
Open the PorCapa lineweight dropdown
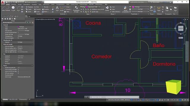[140, 9]
